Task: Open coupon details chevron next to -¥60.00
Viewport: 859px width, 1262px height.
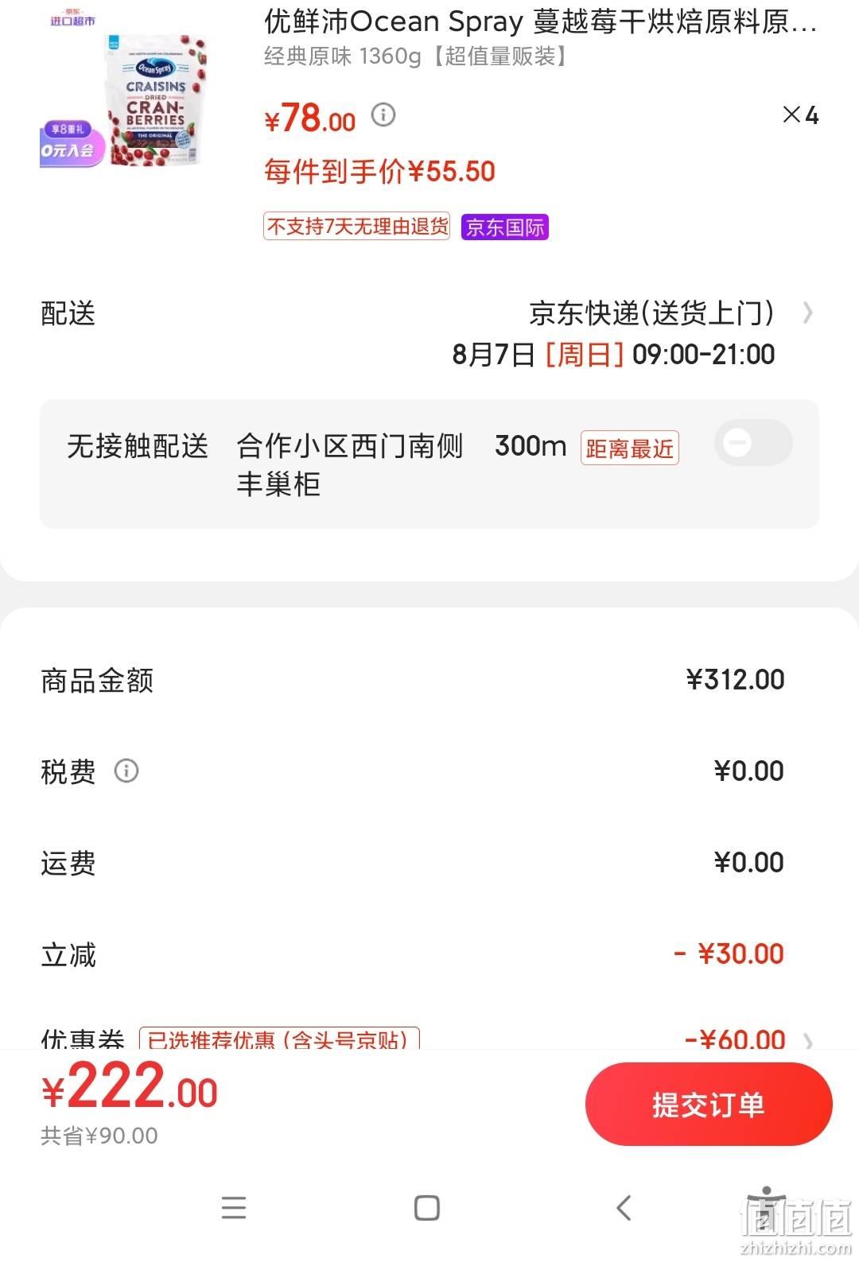Action: coord(809,1040)
